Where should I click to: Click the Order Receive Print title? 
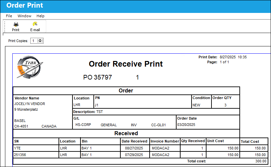[x=126, y=64]
